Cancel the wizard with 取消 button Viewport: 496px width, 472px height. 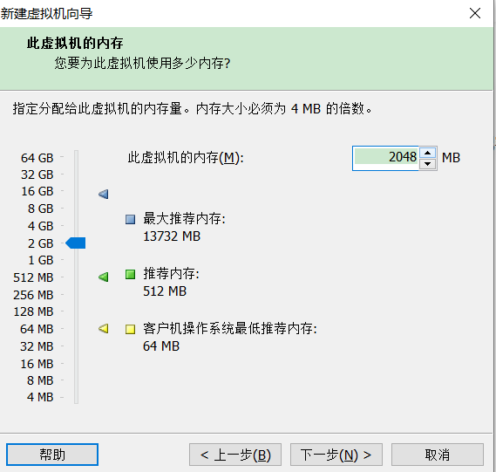(x=438, y=455)
